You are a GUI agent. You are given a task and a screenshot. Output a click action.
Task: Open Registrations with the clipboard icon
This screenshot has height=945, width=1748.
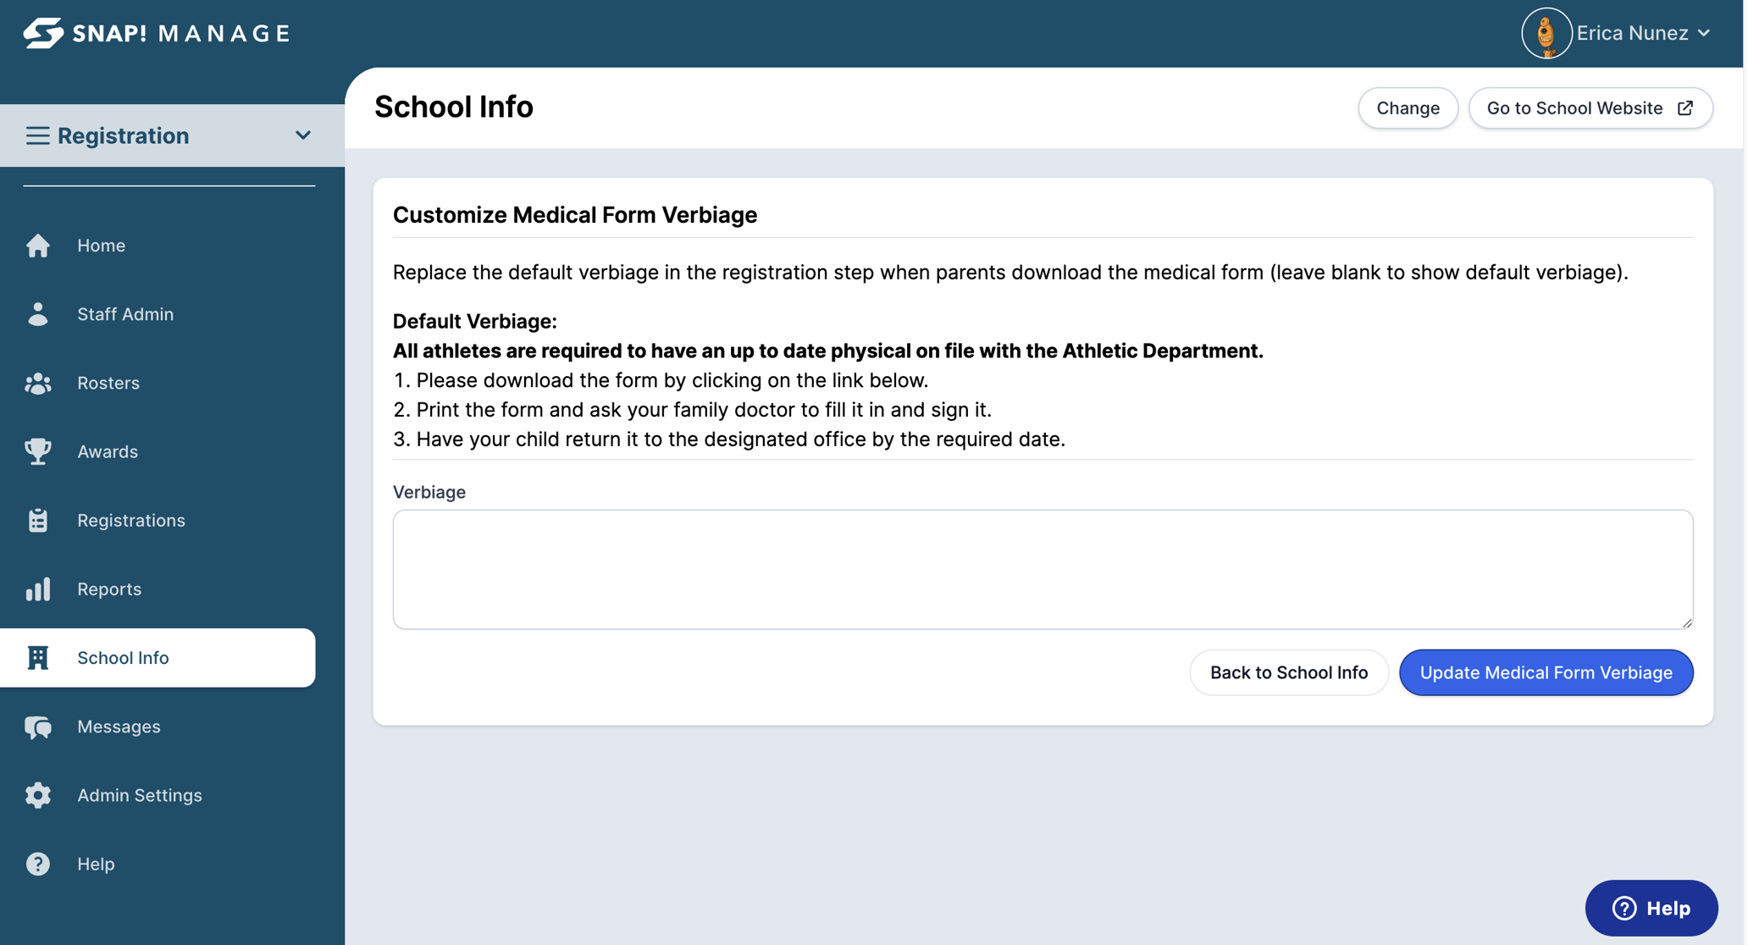pos(38,520)
